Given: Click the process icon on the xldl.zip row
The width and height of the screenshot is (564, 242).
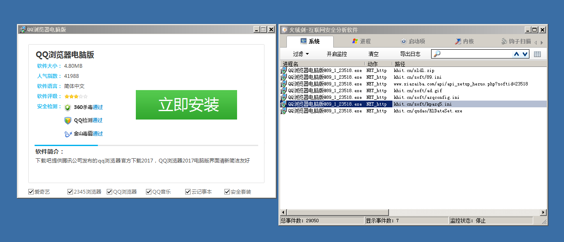Looking at the screenshot, I should (283, 71).
